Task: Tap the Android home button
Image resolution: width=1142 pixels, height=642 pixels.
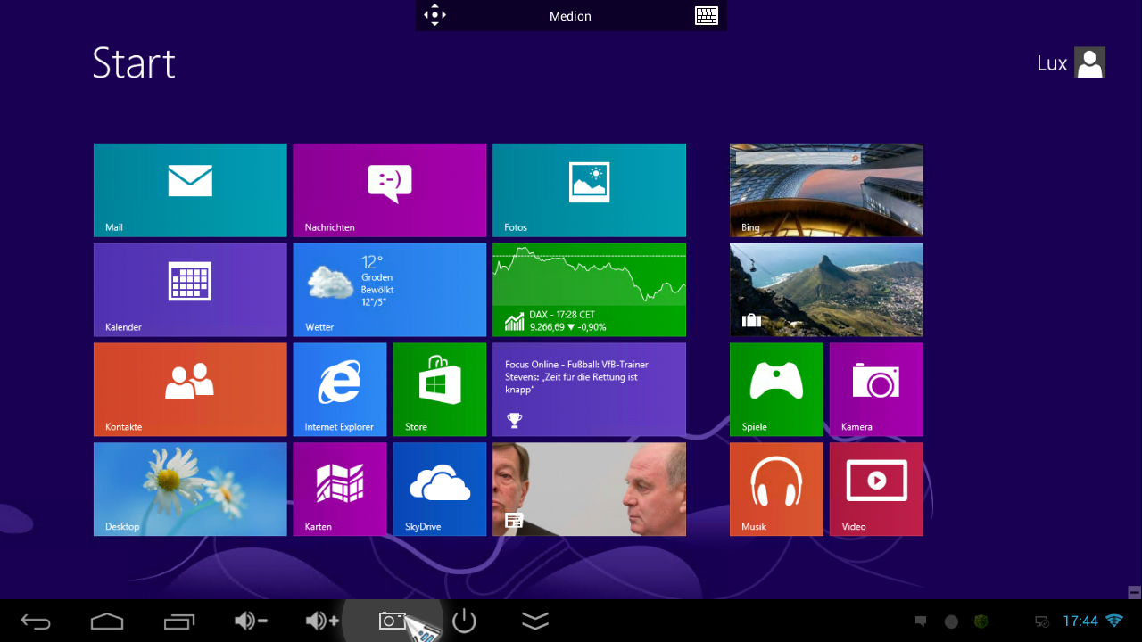Action: 107,621
